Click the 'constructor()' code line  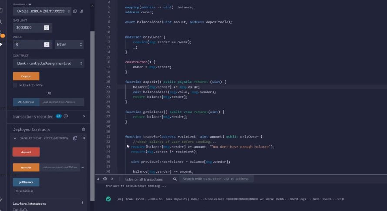click(x=140, y=62)
